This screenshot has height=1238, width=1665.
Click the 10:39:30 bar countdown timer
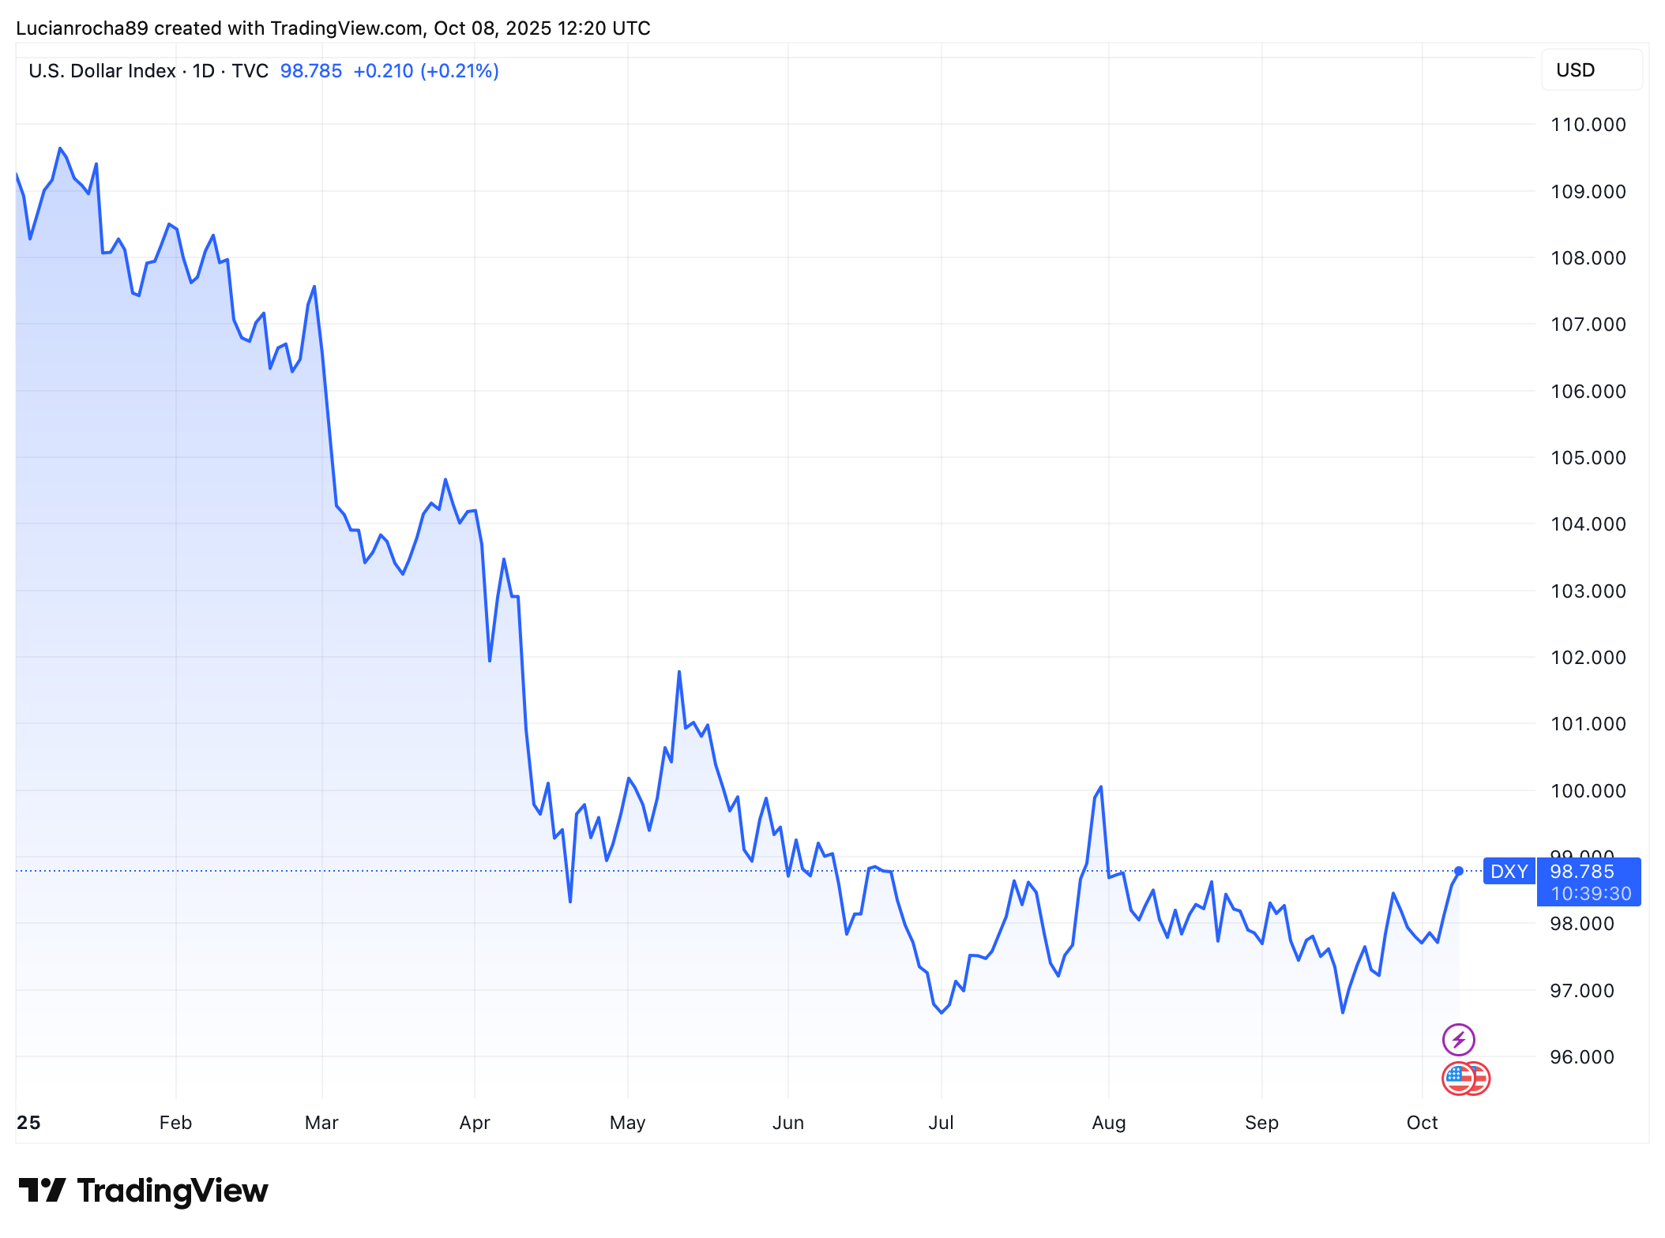click(1591, 894)
